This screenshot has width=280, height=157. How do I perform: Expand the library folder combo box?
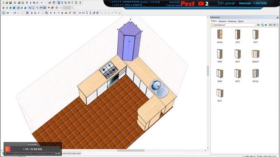[255, 25]
